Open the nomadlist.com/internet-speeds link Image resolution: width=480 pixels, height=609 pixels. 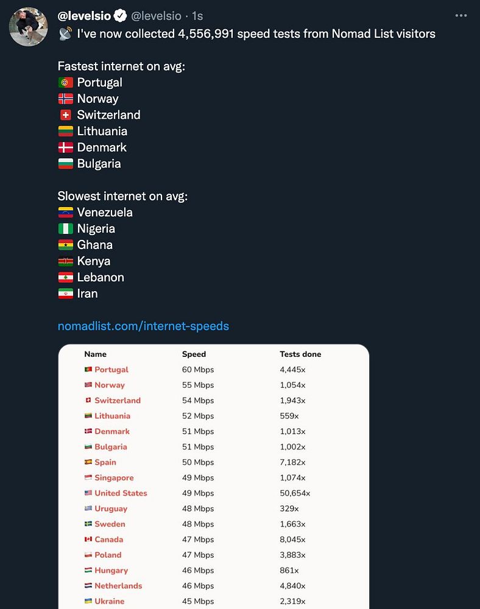(143, 326)
